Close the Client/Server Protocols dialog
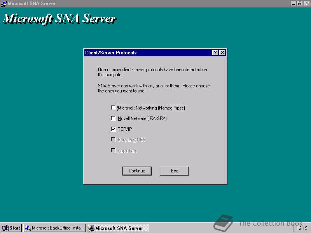This screenshot has width=311, height=233. 222,53
